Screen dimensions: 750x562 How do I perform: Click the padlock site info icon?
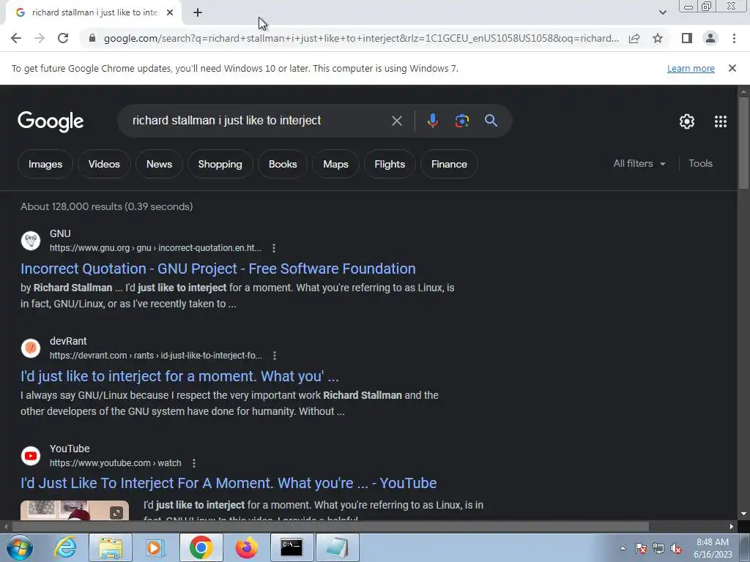pyautogui.click(x=92, y=38)
